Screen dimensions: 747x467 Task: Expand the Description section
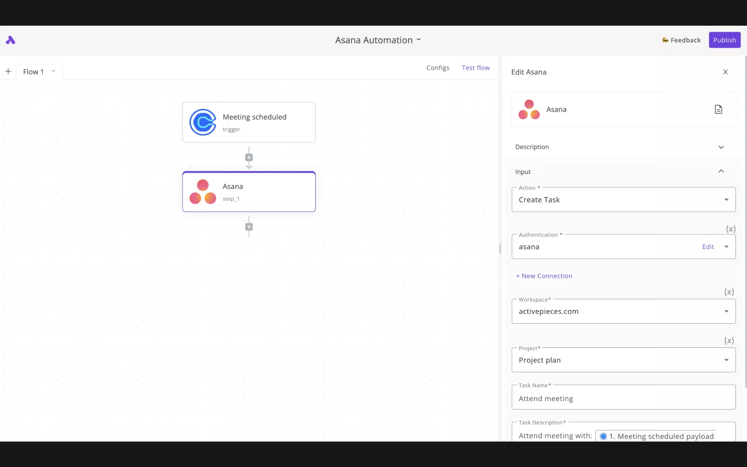(721, 147)
